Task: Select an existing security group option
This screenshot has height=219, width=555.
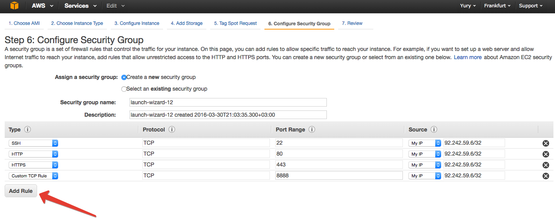Action: point(124,89)
